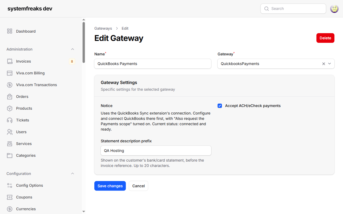Screen dimensions: 343x214
Task: Uncheck Accept ACH/eCheck payments checkbox
Action: pyautogui.click(x=220, y=106)
